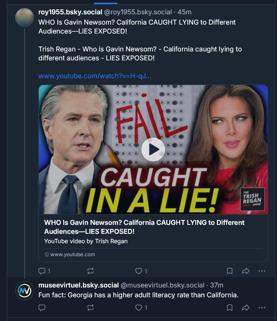Share roy1955's post

click(x=245, y=271)
